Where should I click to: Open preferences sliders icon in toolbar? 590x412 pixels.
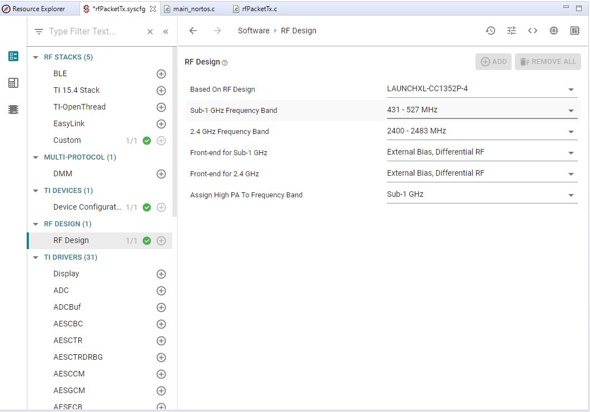tap(512, 31)
